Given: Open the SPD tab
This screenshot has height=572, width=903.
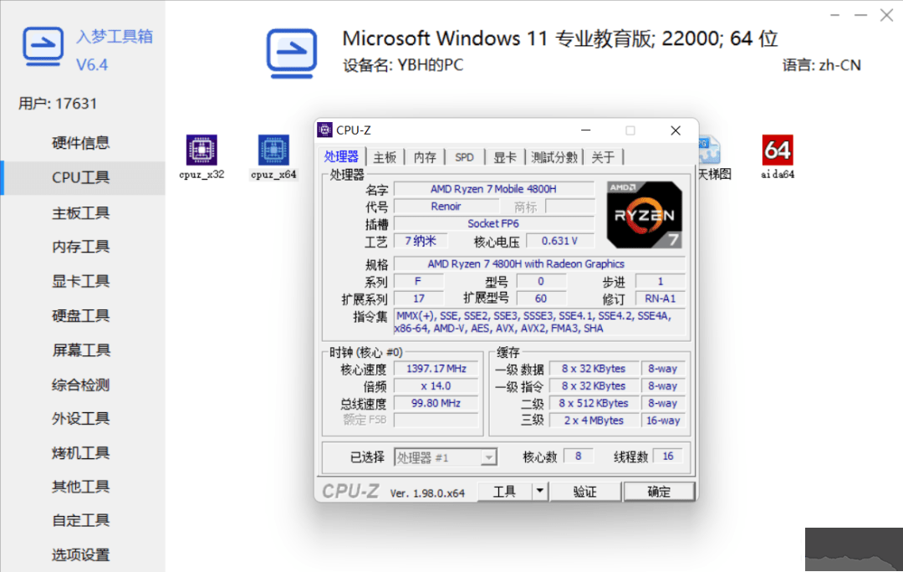Looking at the screenshot, I should pyautogui.click(x=464, y=157).
